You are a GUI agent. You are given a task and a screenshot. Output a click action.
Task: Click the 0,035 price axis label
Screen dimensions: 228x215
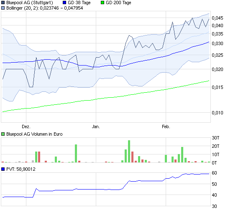pyautogui.click(x=218, y=34)
